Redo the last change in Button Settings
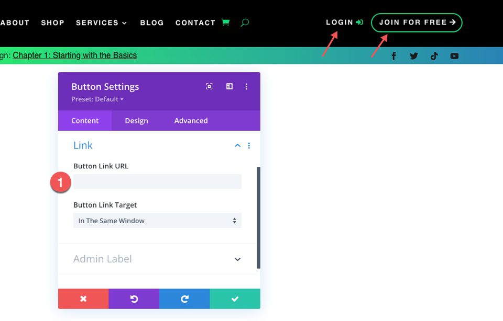Viewport: 503px width, 321px height. pos(184,299)
